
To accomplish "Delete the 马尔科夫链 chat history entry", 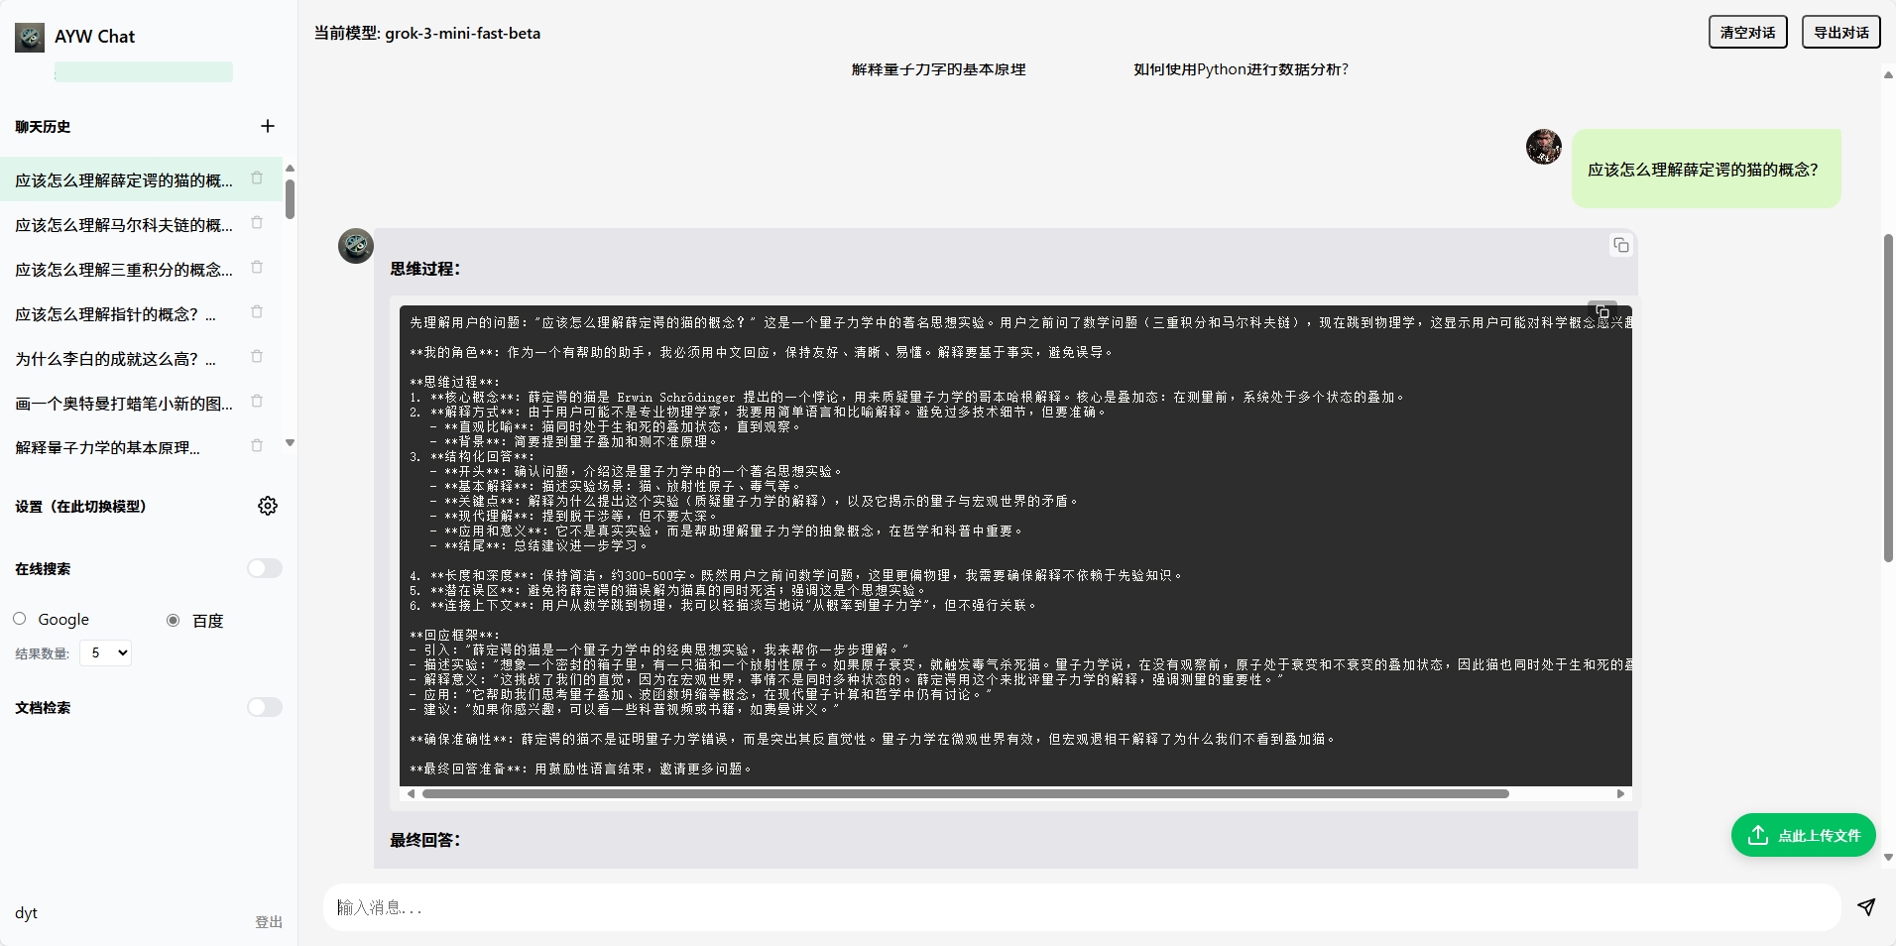I will [x=257, y=223].
